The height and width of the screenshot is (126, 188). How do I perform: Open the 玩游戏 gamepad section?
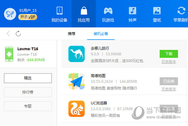click(x=108, y=14)
